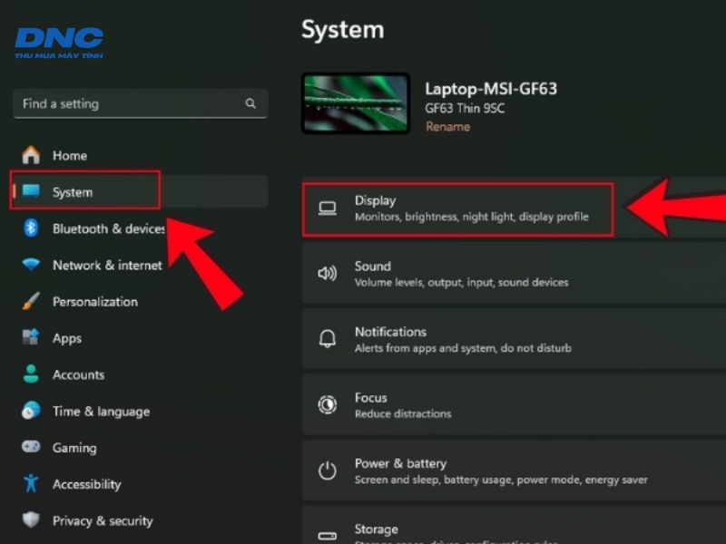Click the Display laptop icon
Screen dimensions: 726x544
(328, 209)
